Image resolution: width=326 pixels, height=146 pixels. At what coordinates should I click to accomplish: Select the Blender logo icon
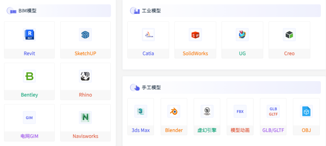coord(174,111)
